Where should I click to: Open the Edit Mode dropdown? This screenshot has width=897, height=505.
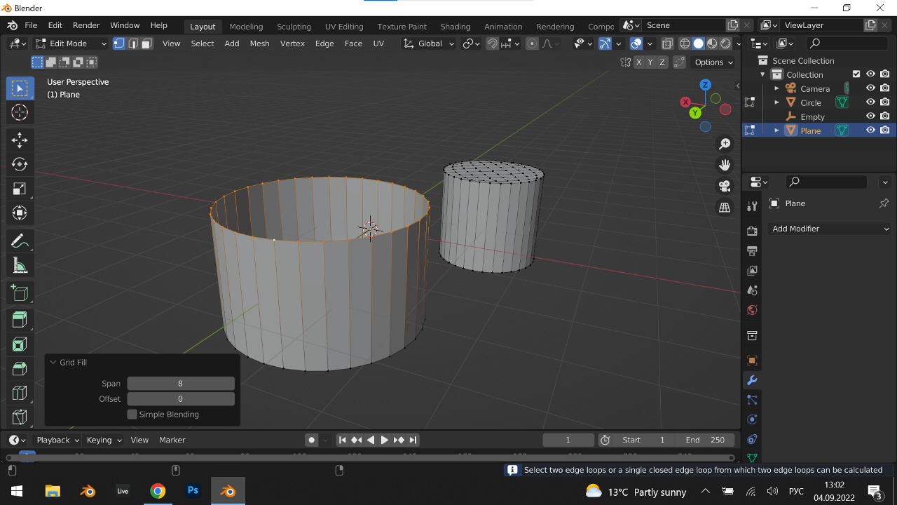pyautogui.click(x=70, y=43)
